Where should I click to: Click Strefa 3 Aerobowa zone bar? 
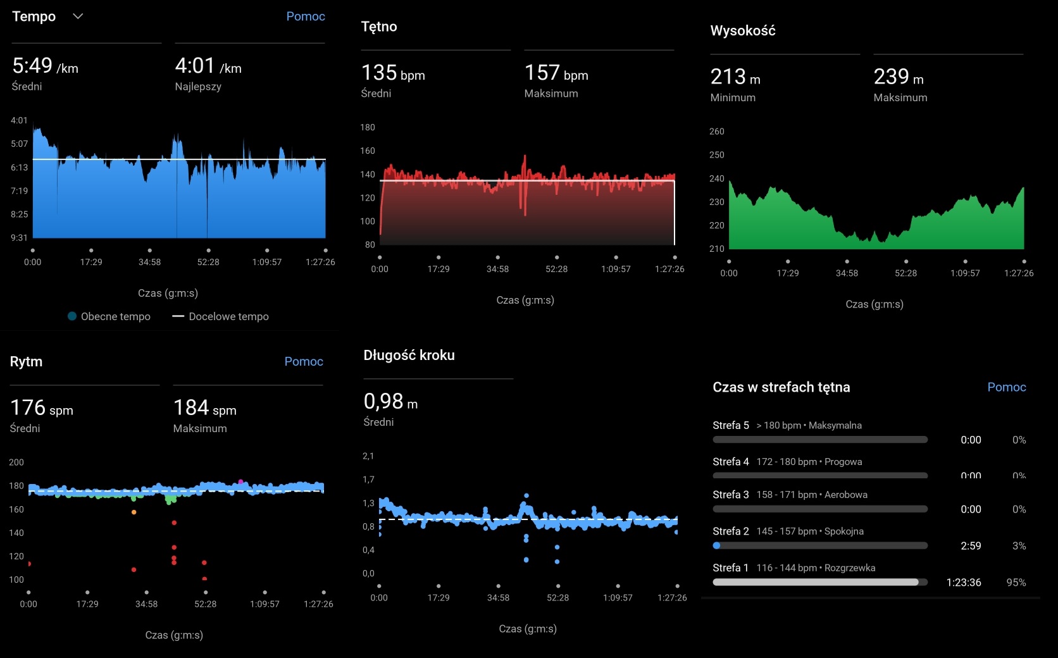point(819,509)
